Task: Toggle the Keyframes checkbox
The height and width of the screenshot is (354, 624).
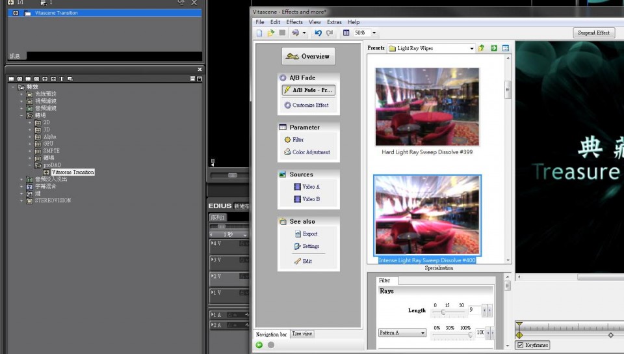Action: point(520,345)
